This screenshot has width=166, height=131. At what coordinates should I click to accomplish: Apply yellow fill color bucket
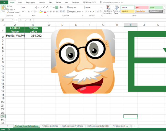[x=40, y=11]
